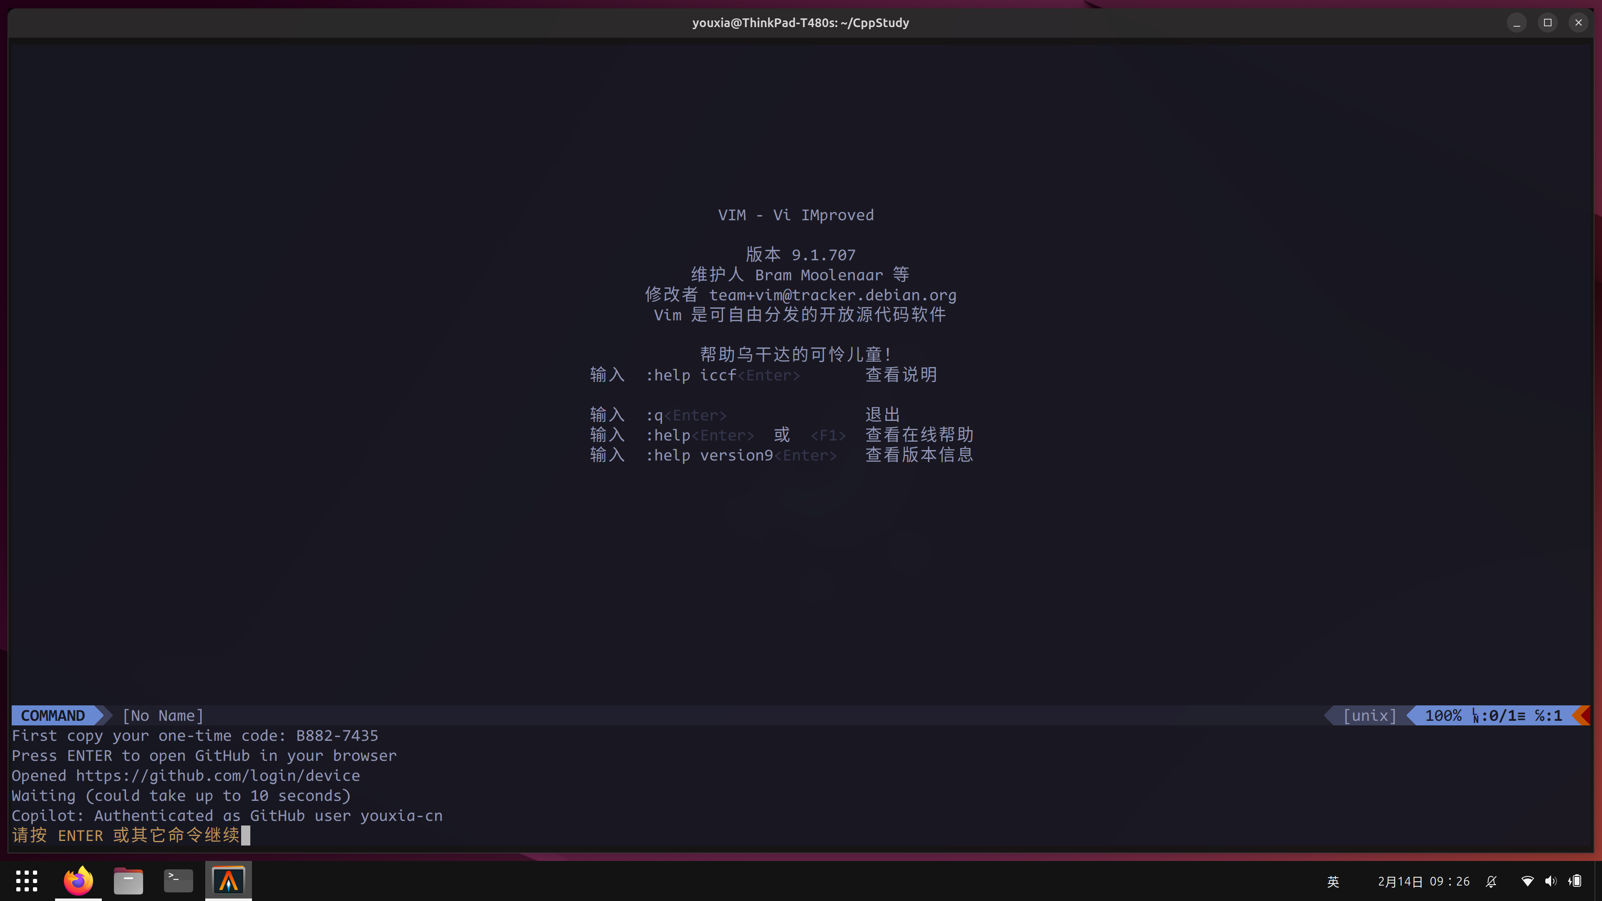Viewport: 1602px width, 901px height.
Task: Toggle the COMMAND mode segment in statusline
Action: 53,715
